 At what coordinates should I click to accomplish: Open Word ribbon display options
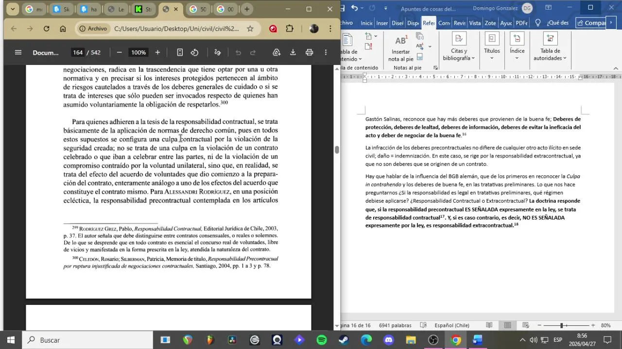point(548,8)
